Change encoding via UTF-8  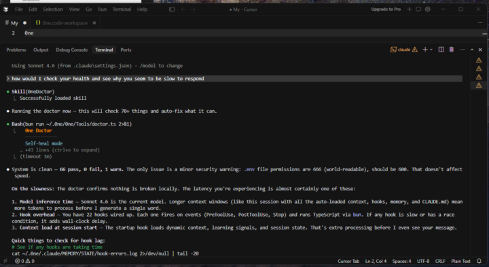pyautogui.click(x=423, y=261)
